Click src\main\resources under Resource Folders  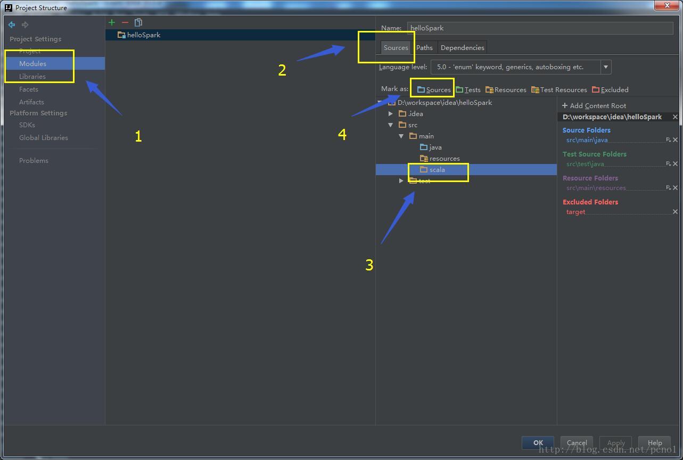pyautogui.click(x=596, y=188)
